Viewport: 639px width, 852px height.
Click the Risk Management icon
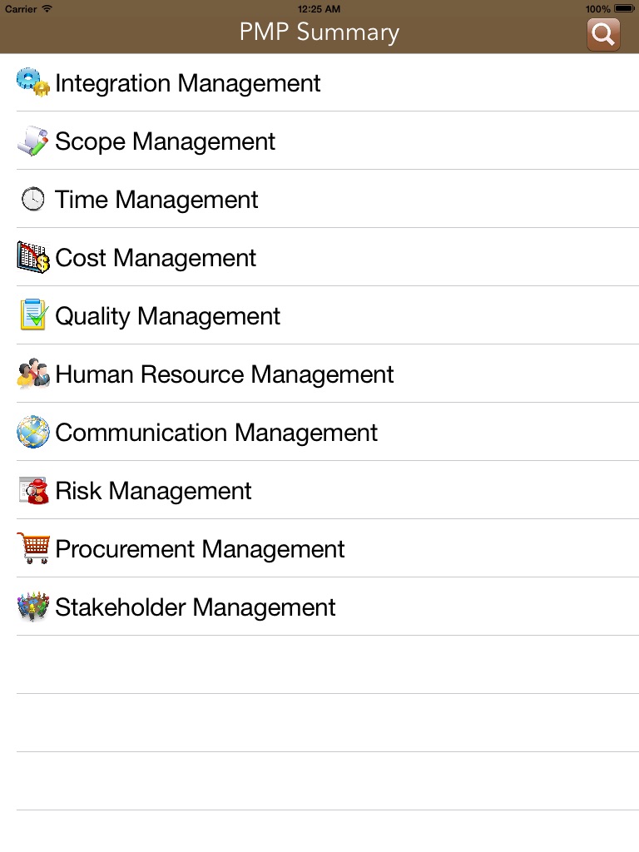(x=33, y=491)
